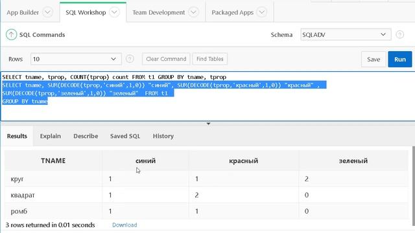The width and height of the screenshot is (415, 233).
Task: Open the Team Development tab
Action: tap(158, 12)
